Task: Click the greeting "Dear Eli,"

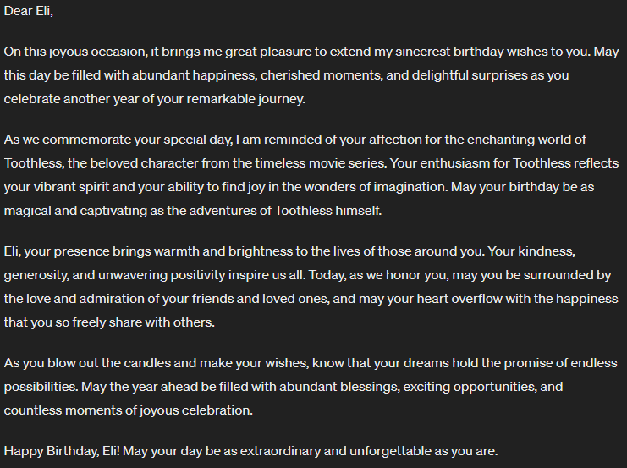Action: coord(29,11)
